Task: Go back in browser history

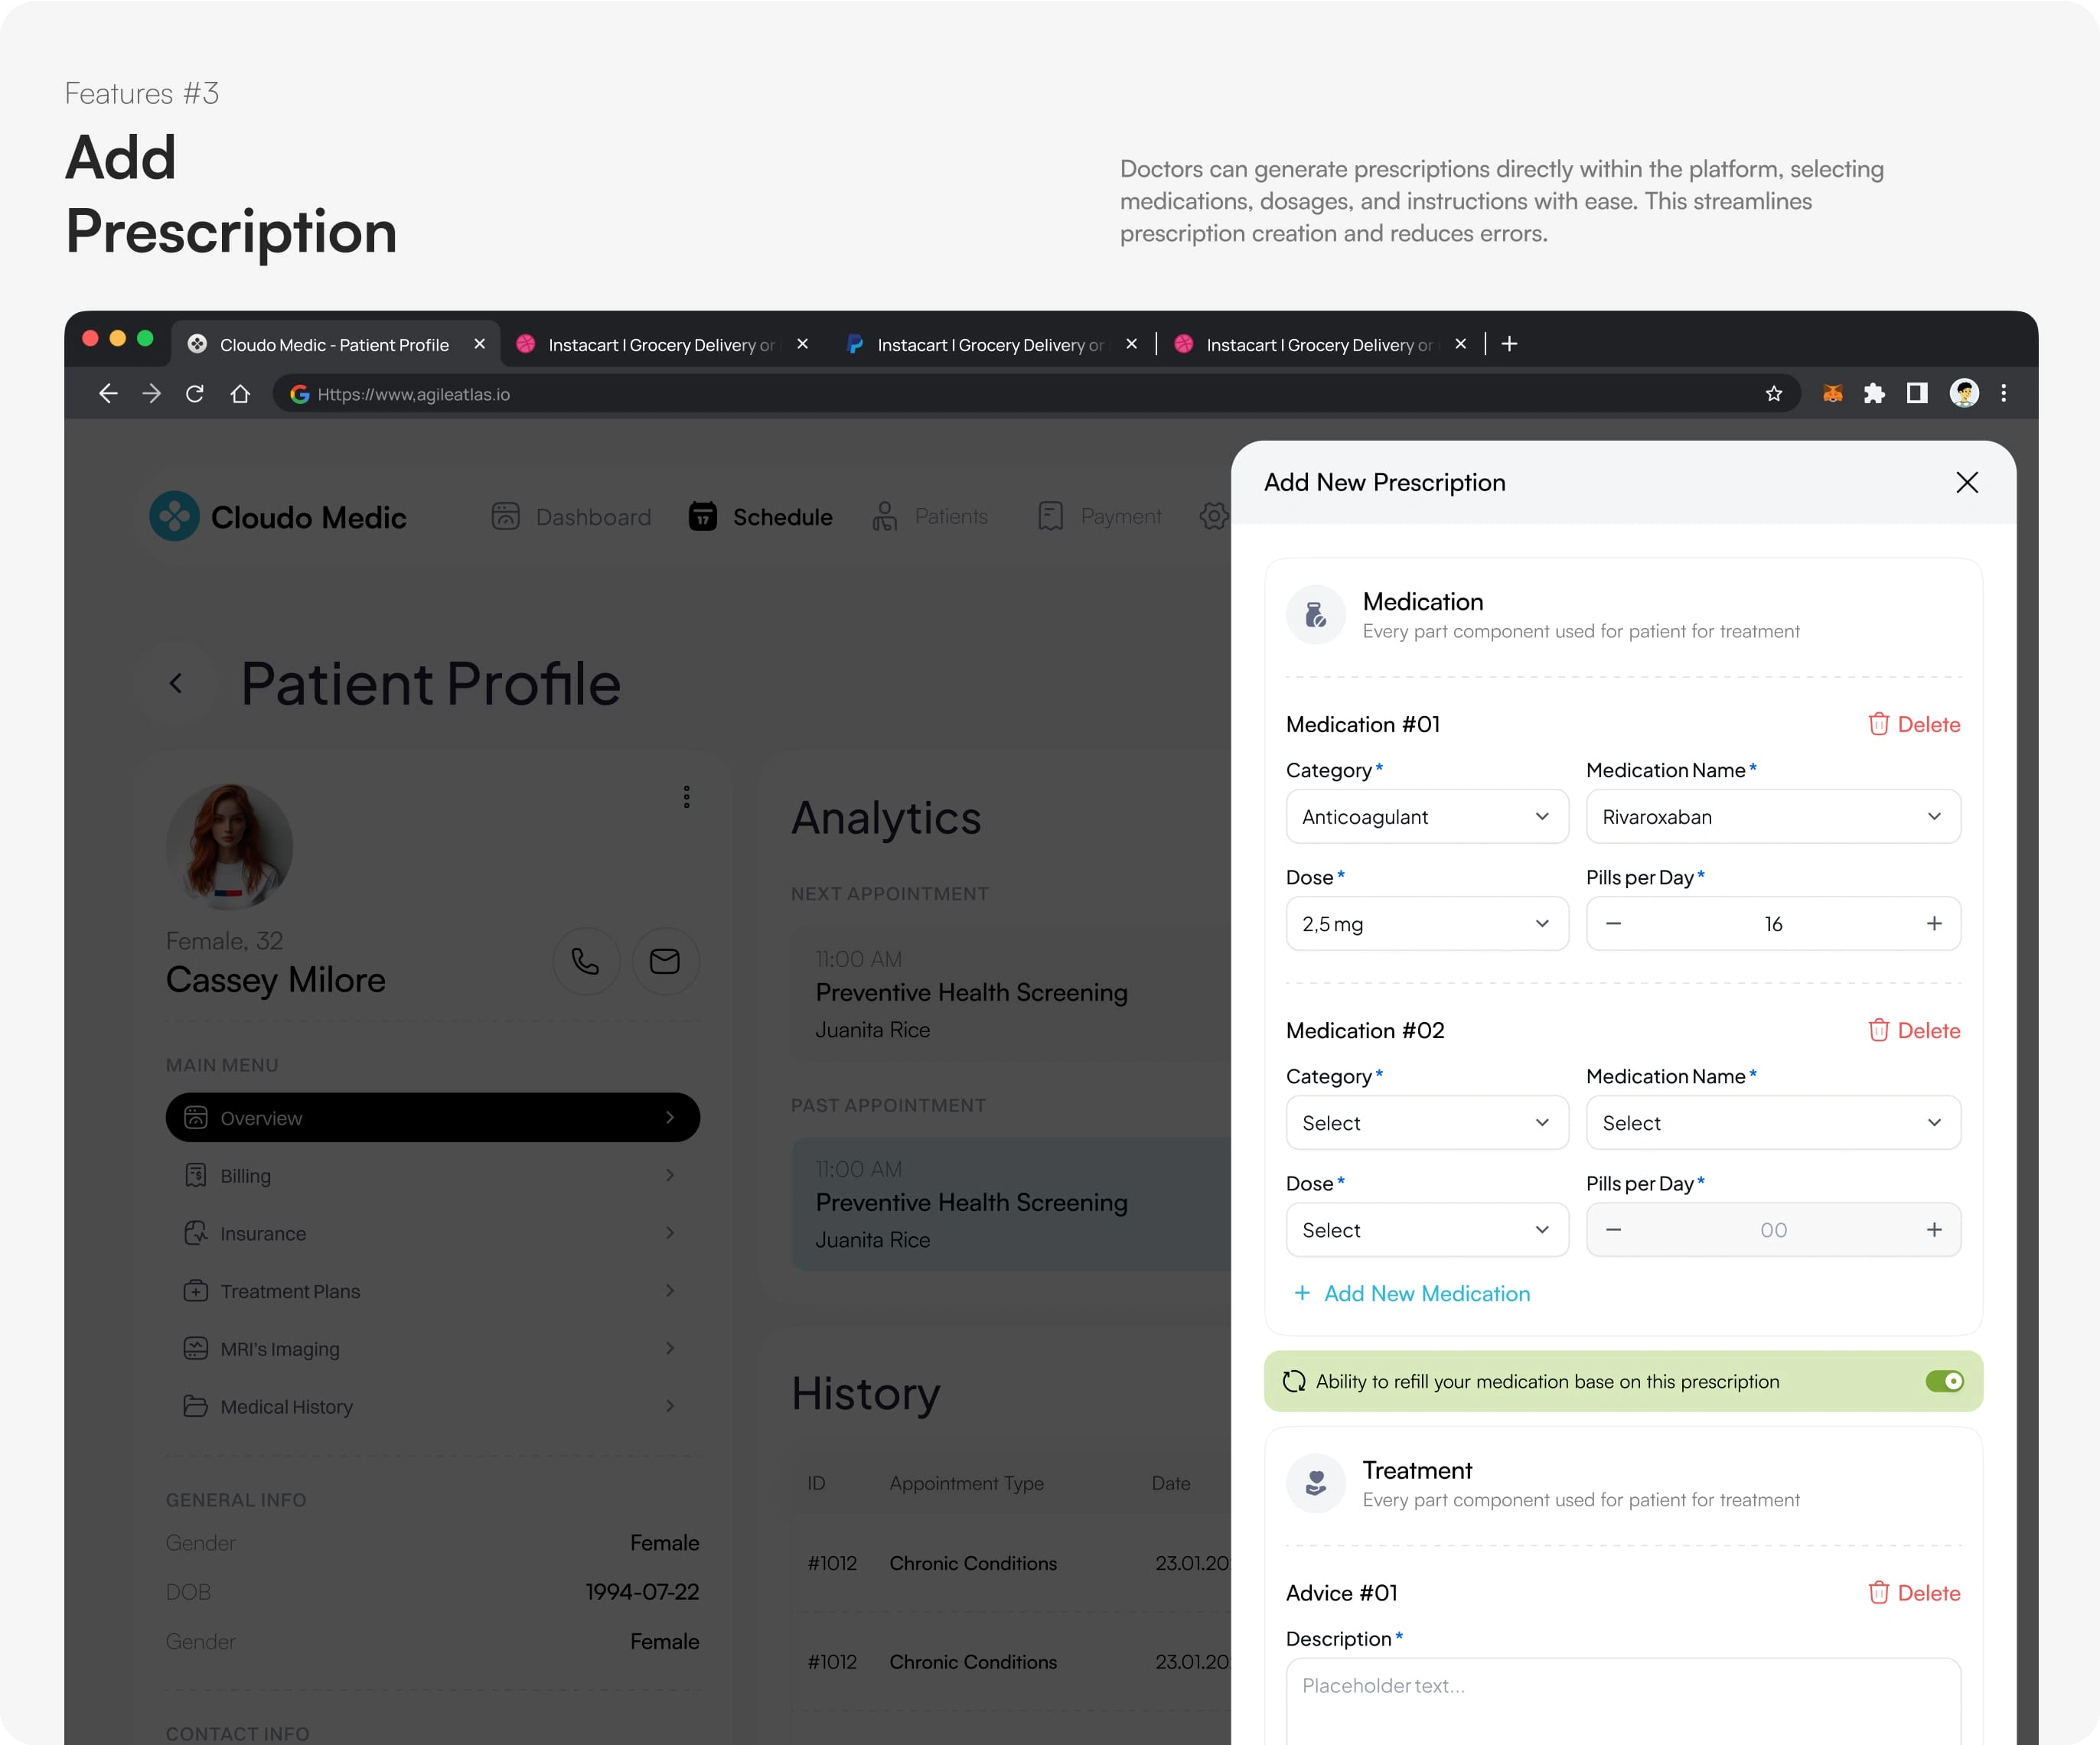Action: [x=108, y=394]
